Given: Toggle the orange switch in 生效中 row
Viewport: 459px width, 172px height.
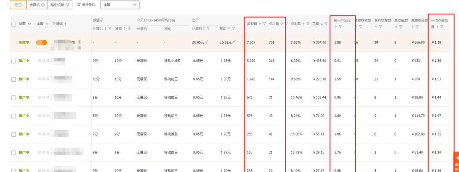Looking at the screenshot, I should tap(41, 42).
